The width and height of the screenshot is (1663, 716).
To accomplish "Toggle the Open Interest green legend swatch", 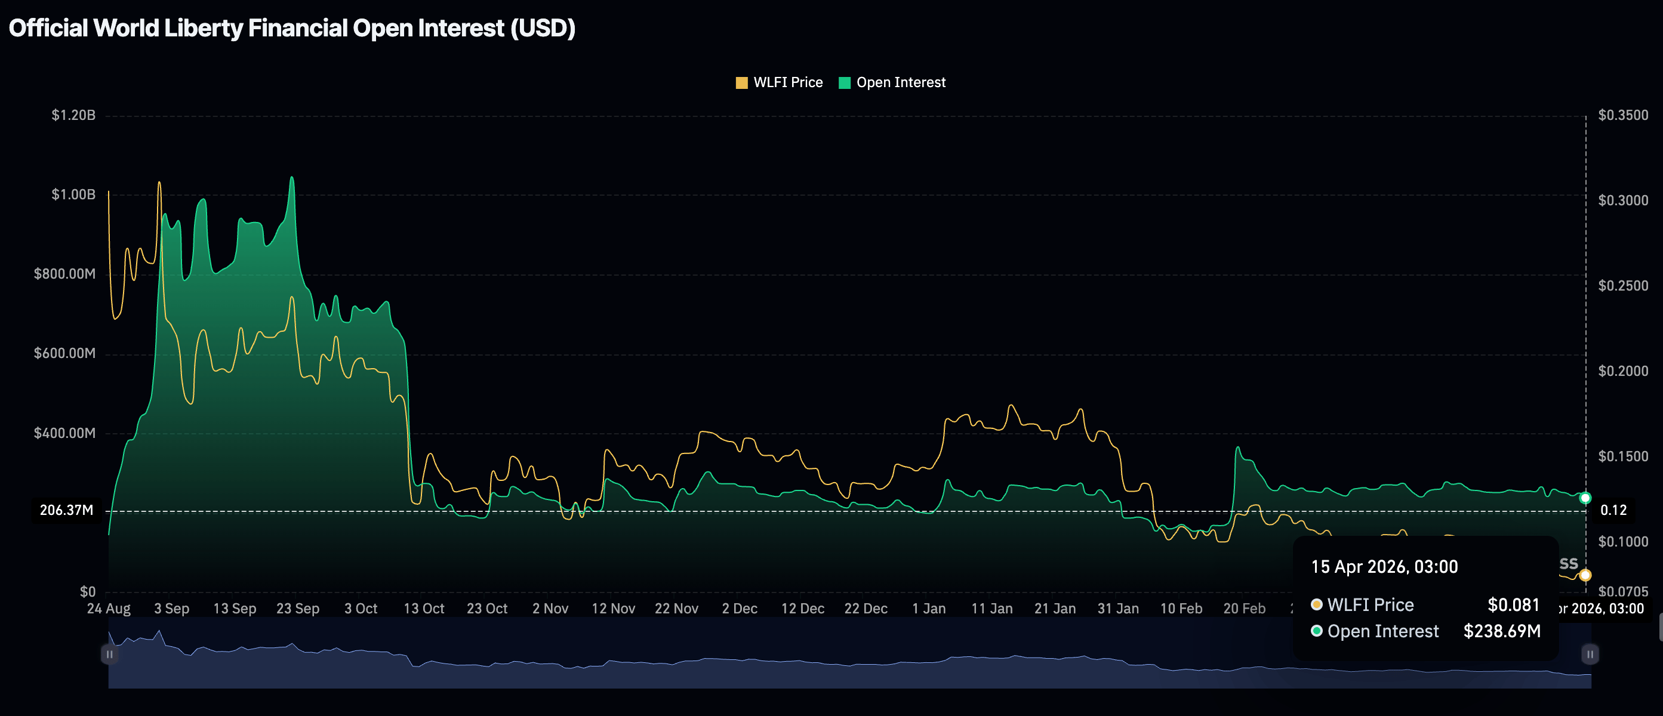I will tap(844, 82).
